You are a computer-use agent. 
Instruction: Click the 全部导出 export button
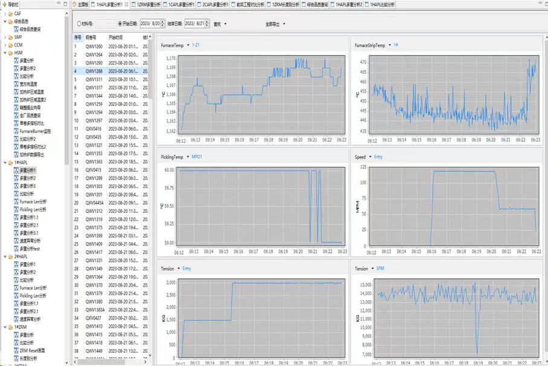(x=272, y=24)
